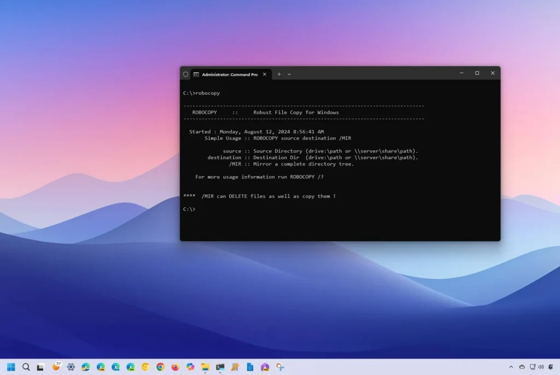Open the Windows Start menu
This screenshot has height=375, width=560.
coord(11,367)
